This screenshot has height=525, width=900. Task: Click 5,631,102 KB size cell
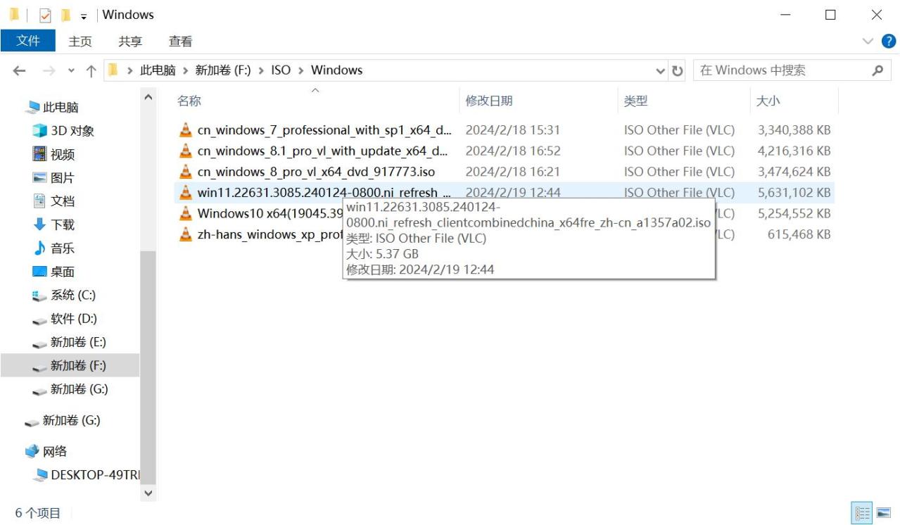point(794,192)
